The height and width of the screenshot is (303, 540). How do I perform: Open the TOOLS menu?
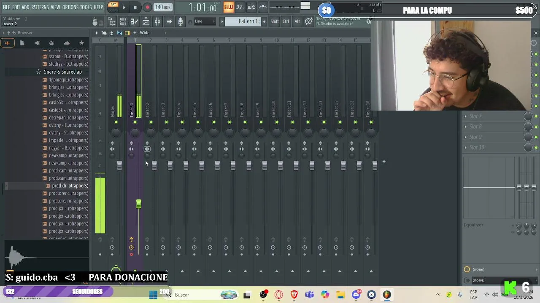(x=86, y=7)
